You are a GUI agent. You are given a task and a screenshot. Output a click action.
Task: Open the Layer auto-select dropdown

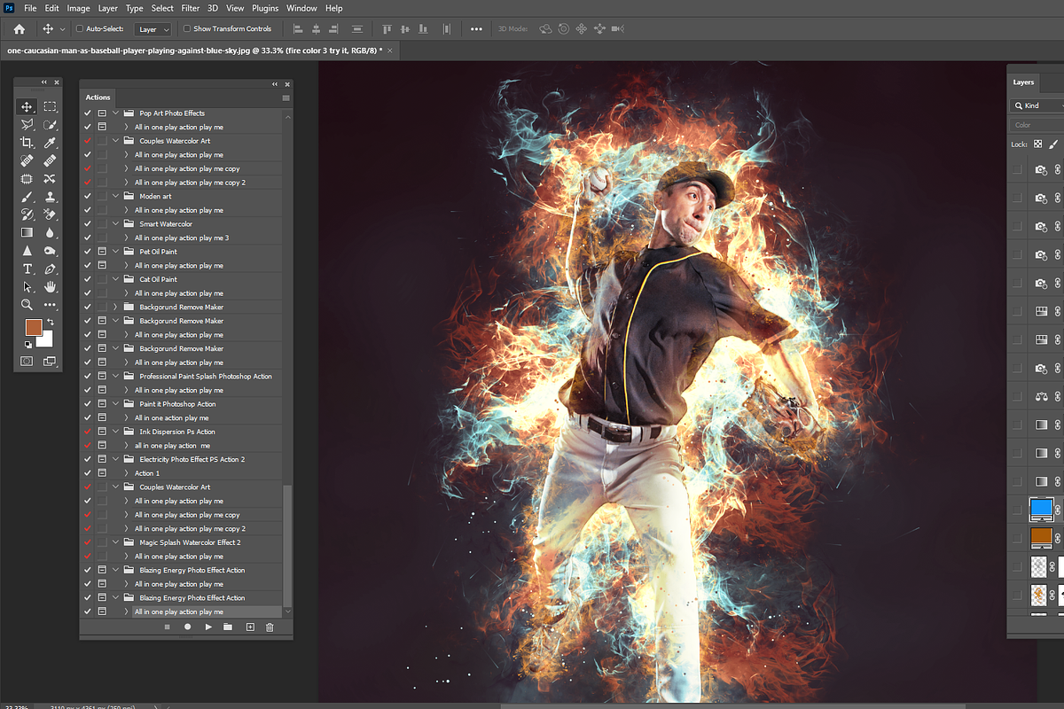click(153, 29)
